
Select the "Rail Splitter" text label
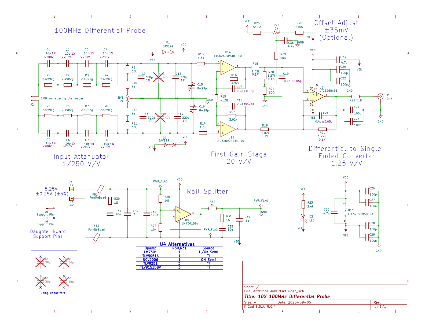pyautogui.click(x=207, y=192)
